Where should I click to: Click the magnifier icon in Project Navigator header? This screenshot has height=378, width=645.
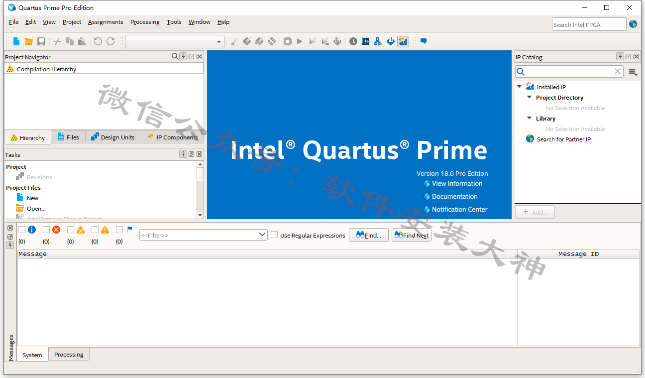pos(175,57)
